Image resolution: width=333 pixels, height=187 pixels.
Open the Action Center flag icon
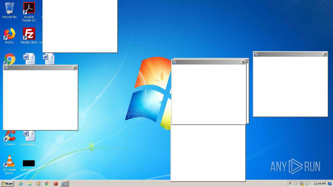tap(308, 184)
